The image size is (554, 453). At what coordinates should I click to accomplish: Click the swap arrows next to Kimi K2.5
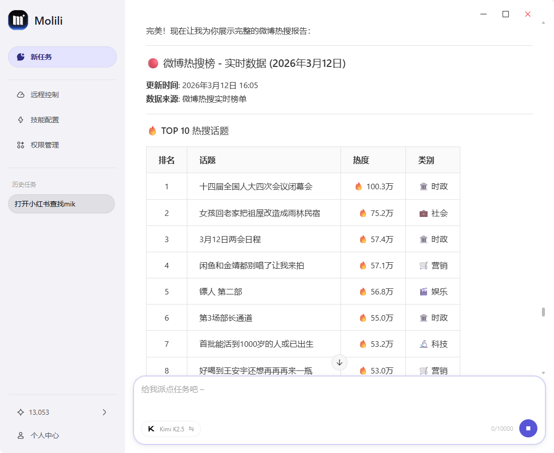(x=191, y=429)
